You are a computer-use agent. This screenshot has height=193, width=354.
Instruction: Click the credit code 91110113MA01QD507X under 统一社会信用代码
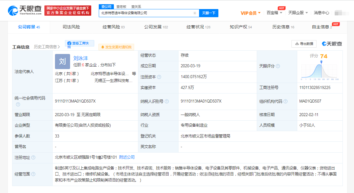pos(75,101)
